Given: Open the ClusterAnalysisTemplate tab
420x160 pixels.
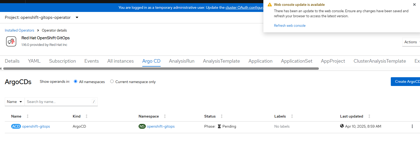Looking at the screenshot, I should click(380, 61).
